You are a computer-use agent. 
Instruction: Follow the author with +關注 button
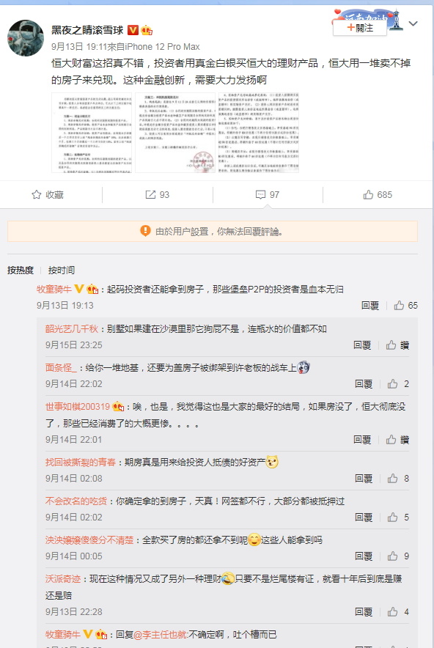point(360,28)
